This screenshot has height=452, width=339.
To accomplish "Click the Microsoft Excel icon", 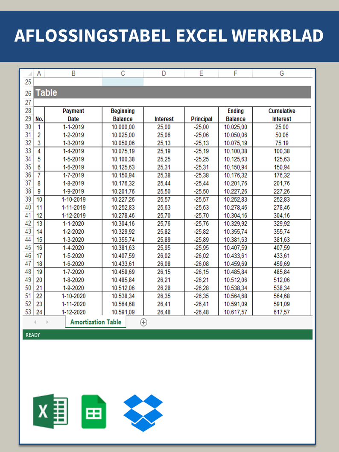I will 50,411.
